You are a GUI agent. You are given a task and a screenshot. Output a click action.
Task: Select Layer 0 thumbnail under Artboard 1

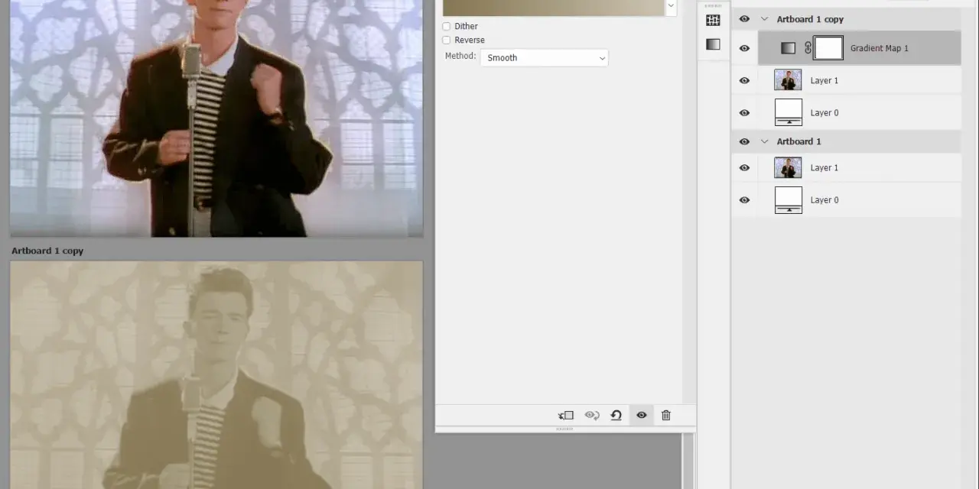788,199
